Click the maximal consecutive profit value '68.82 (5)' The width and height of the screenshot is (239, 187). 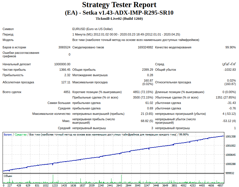[147, 121]
